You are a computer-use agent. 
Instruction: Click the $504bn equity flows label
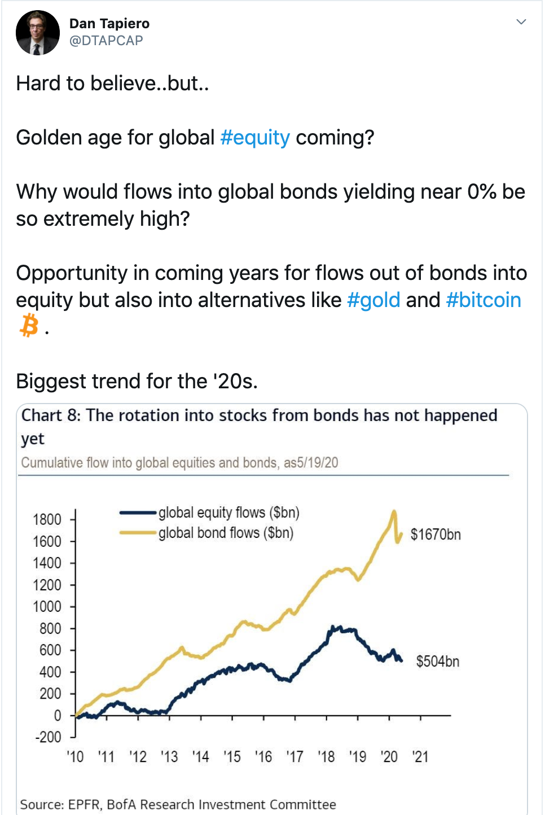click(438, 661)
